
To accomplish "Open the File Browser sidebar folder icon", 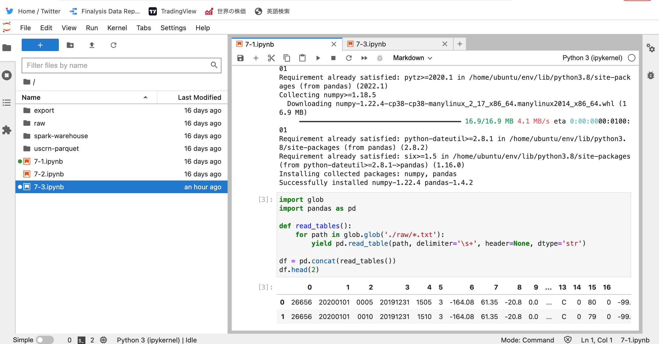I will pyautogui.click(x=7, y=48).
